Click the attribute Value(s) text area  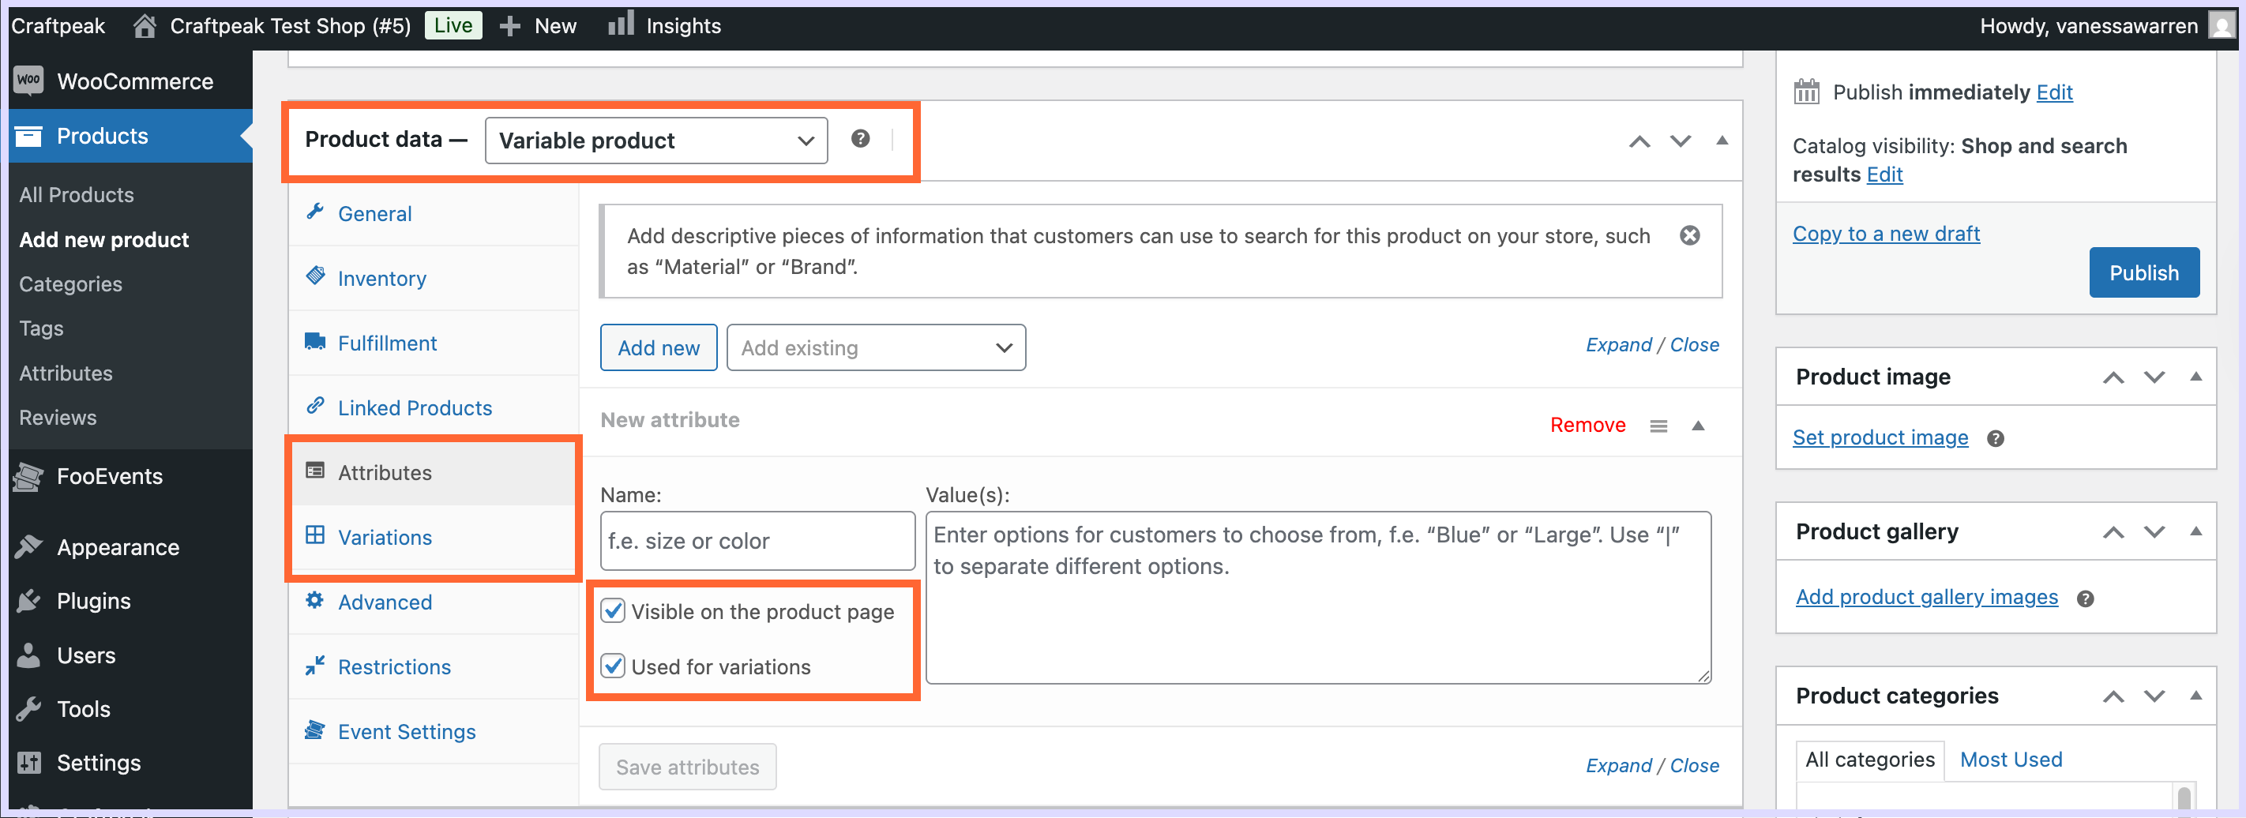[x=1317, y=598]
